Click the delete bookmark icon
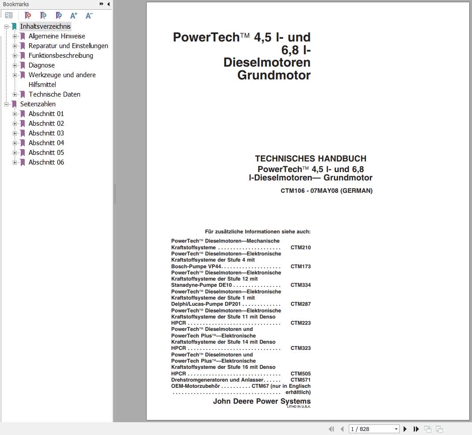The height and width of the screenshot is (435, 472). [x=28, y=15]
